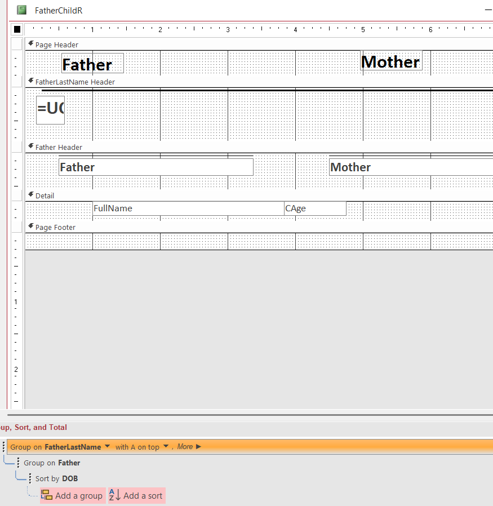Click the Father Header section arrow icon
The height and width of the screenshot is (506, 493).
click(31, 146)
